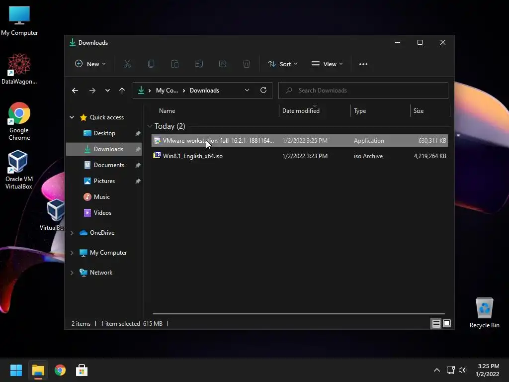The image size is (509, 382).
Task: Select Downloads in navigation pane
Action: [104, 149]
